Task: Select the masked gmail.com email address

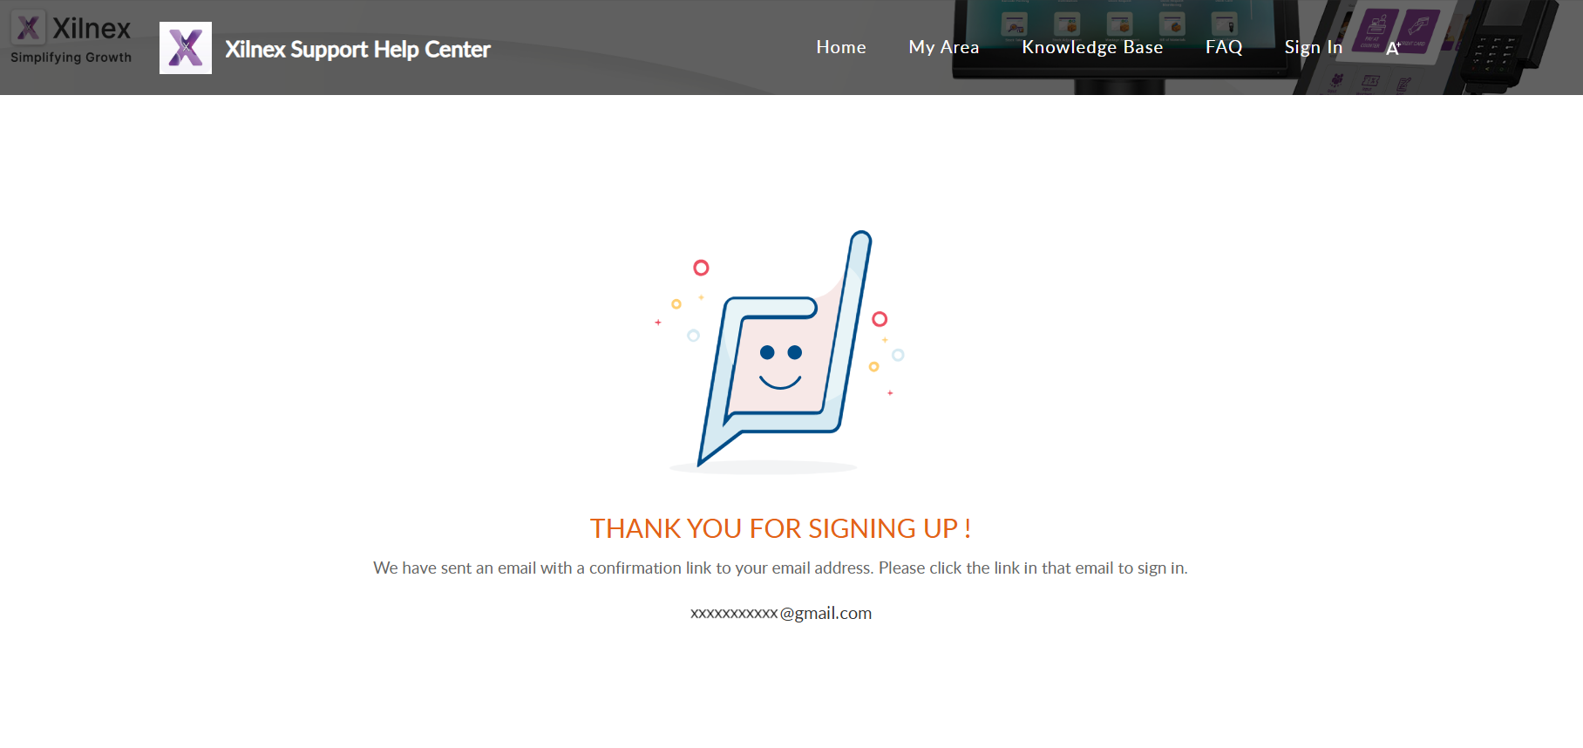Action: (x=780, y=613)
